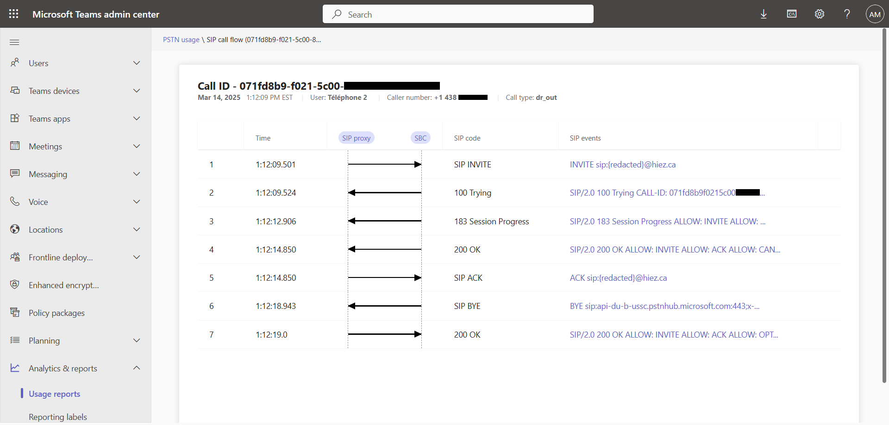
Task: Go back via PSTN usage breadcrumb
Action: (181, 40)
